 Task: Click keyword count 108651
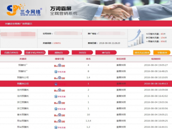57,43
